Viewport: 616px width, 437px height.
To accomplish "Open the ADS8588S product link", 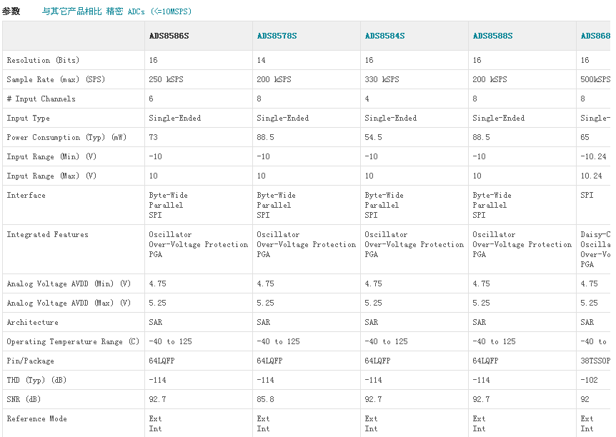I will (492, 36).
